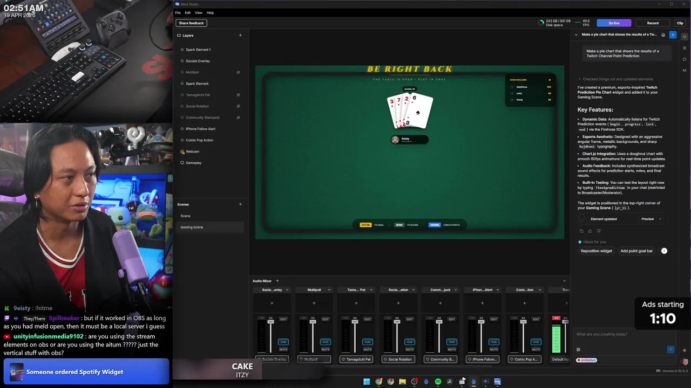Select the Gaming Scene in the Scenes list
Viewport: 691px width, 388px height.
(211, 227)
